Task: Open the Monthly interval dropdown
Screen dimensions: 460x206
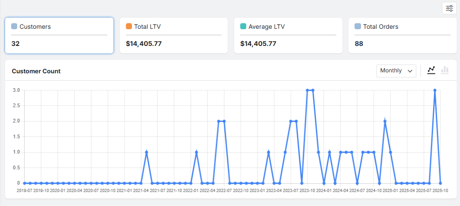Action: point(396,71)
